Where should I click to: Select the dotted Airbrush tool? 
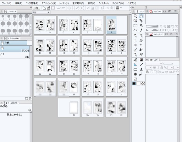click(x=135, y=45)
